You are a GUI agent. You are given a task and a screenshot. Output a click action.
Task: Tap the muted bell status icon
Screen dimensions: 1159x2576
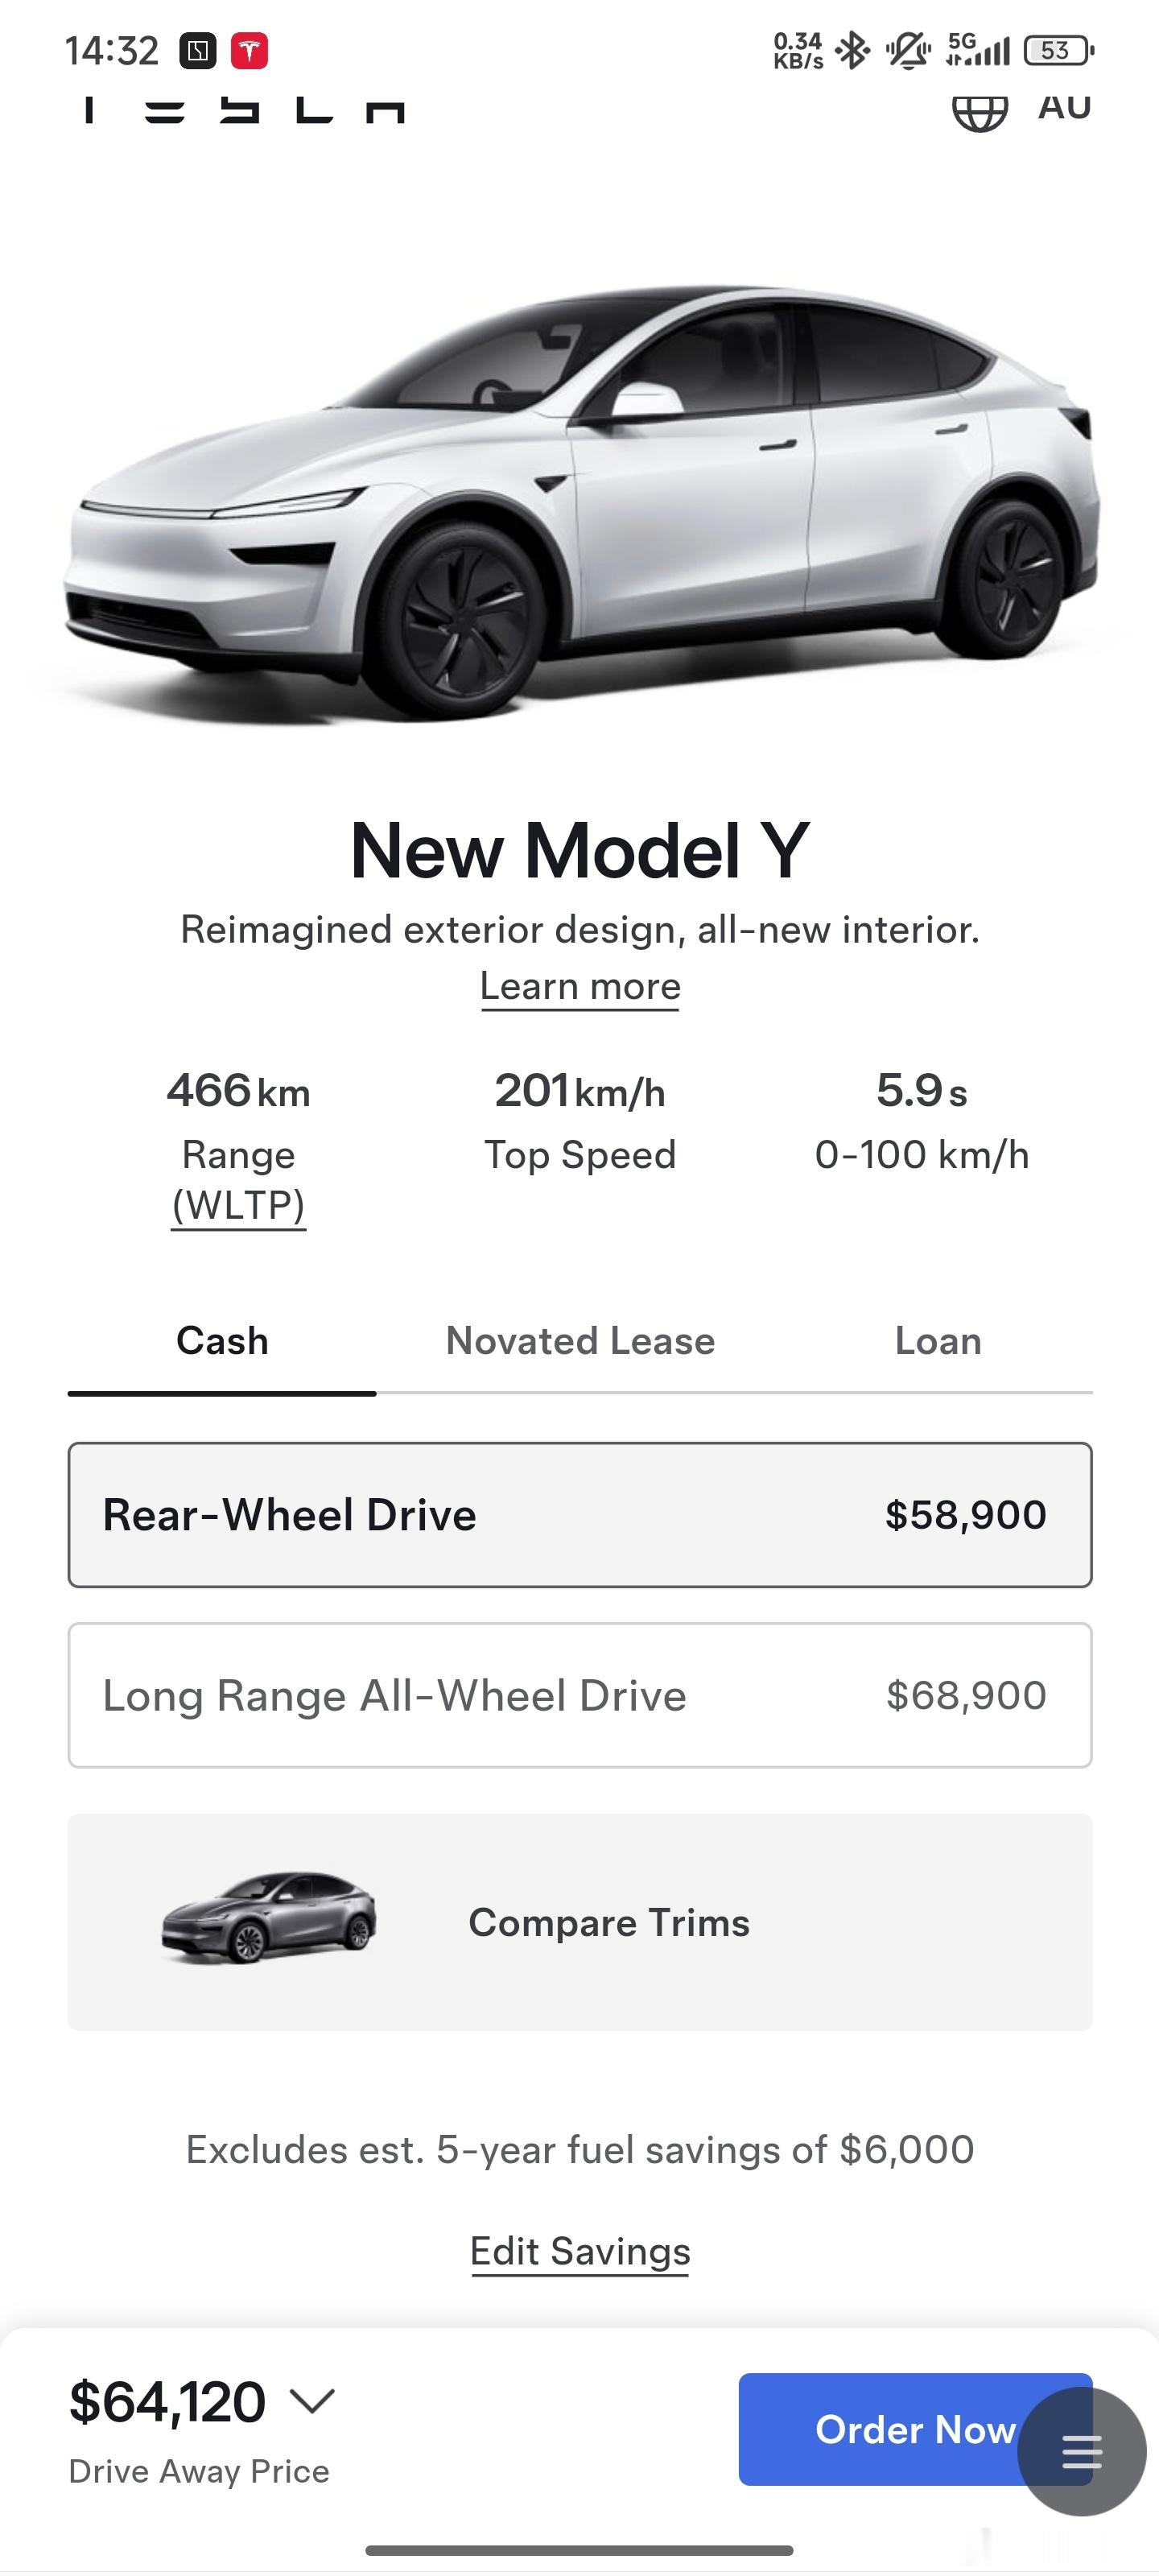coord(908,50)
